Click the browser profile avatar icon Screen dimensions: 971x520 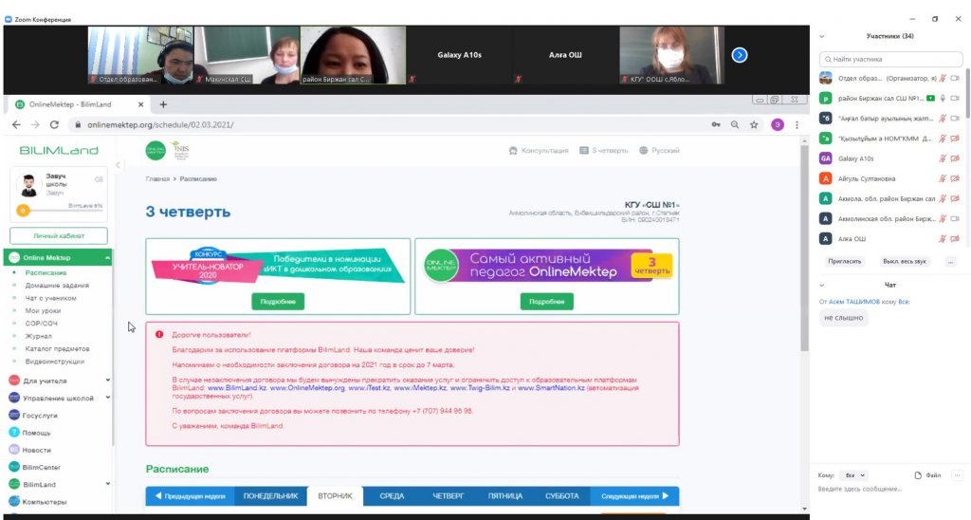tap(778, 124)
